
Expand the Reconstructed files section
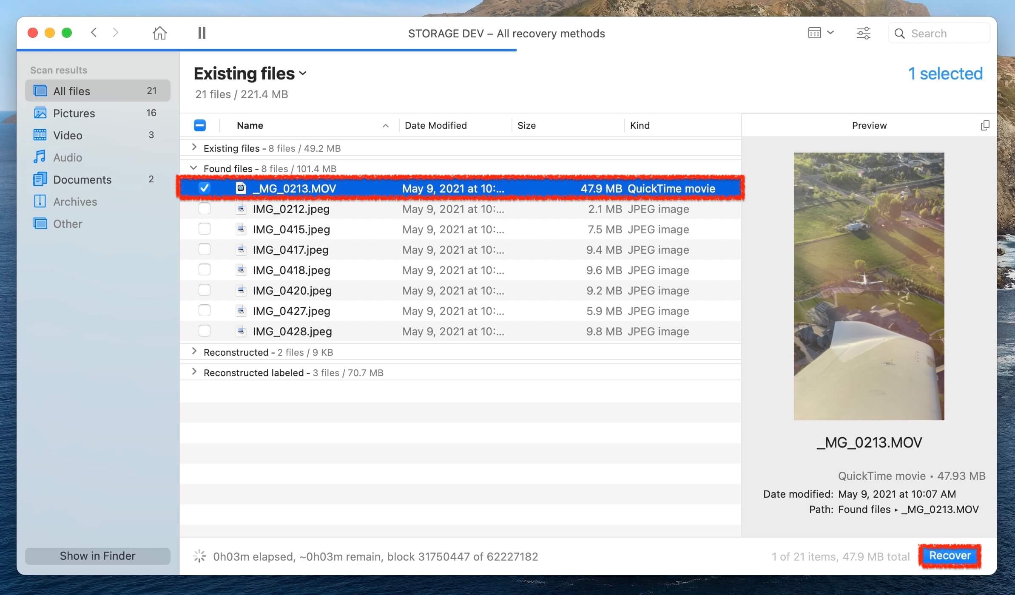click(x=193, y=352)
